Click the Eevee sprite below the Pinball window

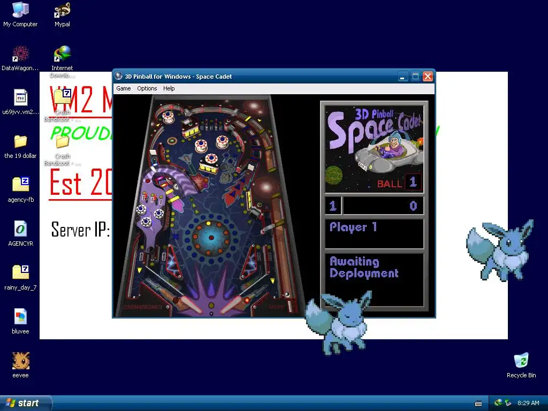click(338, 323)
